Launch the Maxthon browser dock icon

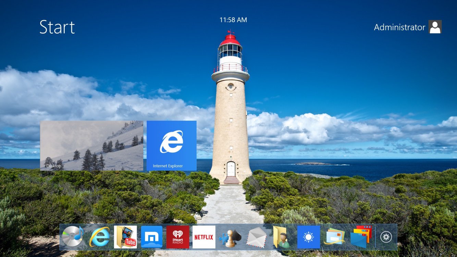[x=151, y=237]
